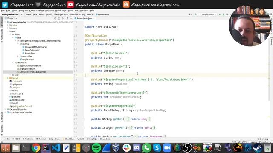Select application.properties file in tree
The image size is (273, 153).
coord(30,66)
